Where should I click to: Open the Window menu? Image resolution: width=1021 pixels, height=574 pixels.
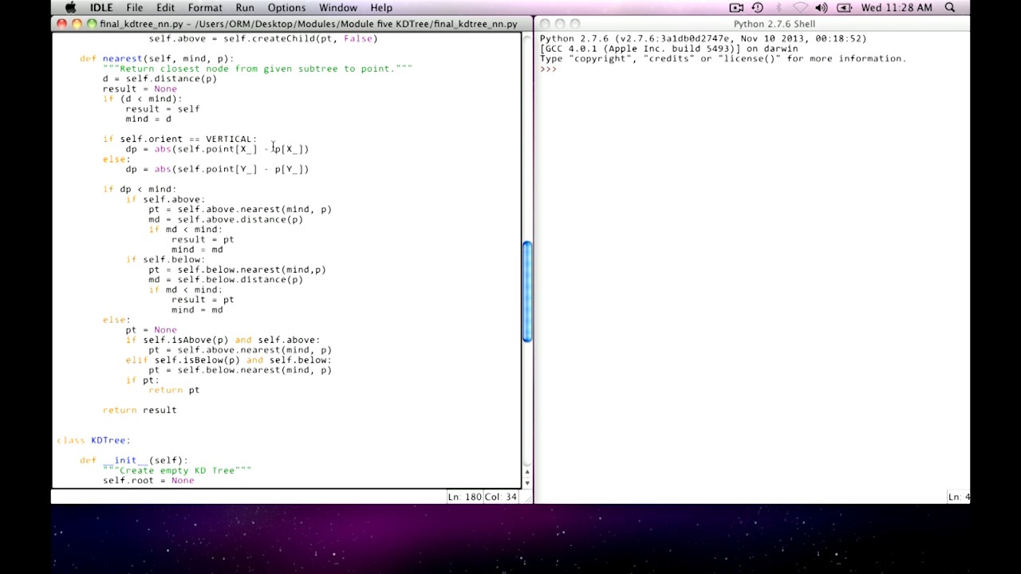click(338, 8)
